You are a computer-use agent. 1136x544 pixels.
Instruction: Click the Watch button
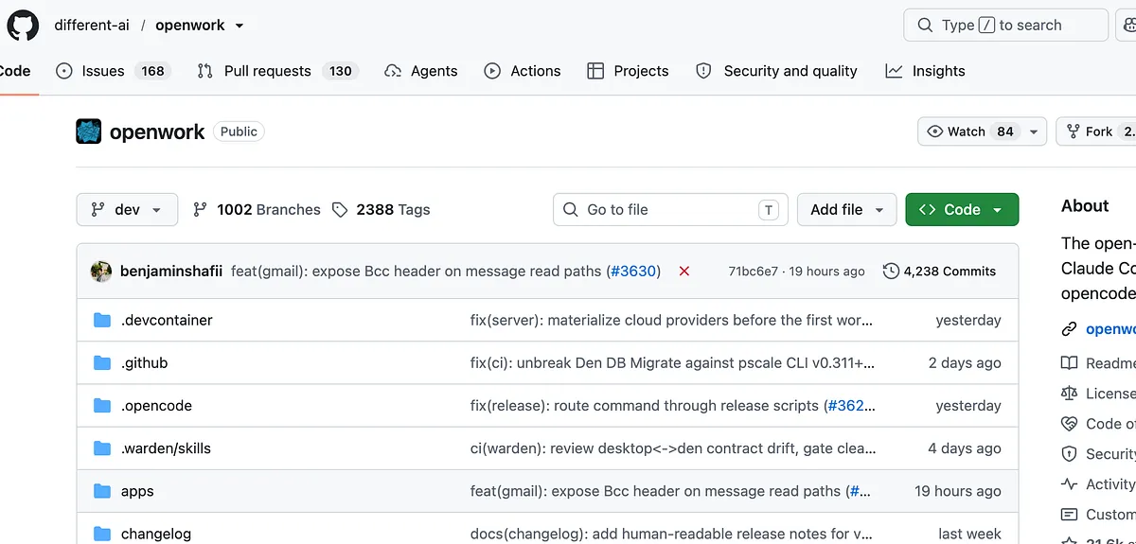tap(970, 132)
